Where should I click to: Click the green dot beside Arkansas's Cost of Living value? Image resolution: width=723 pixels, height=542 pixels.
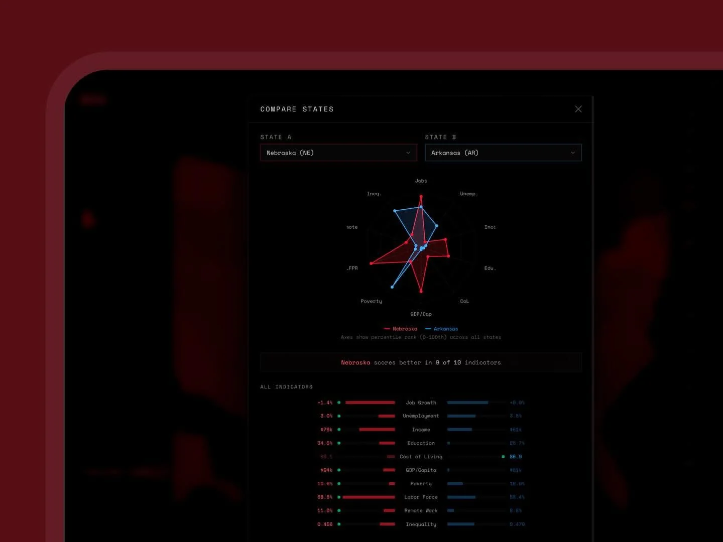tap(503, 457)
